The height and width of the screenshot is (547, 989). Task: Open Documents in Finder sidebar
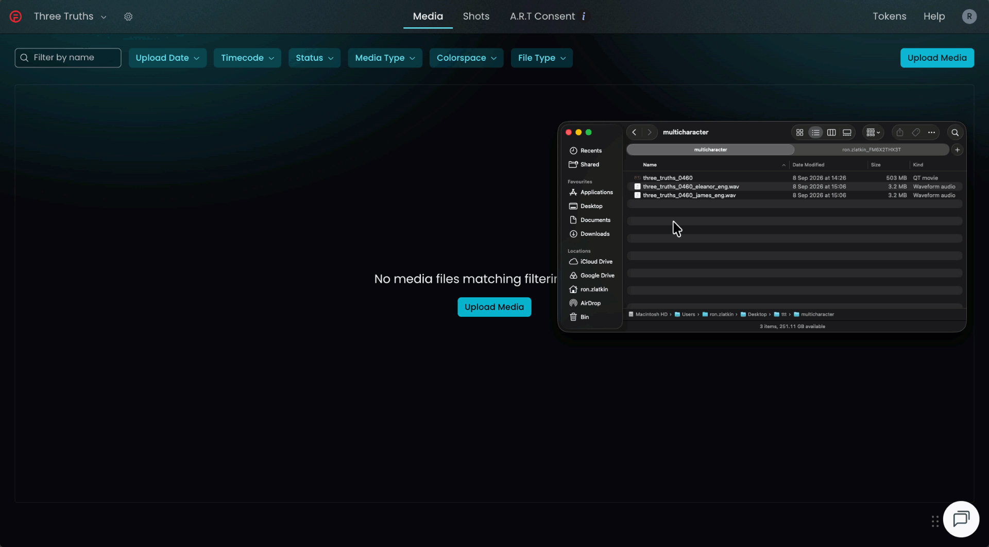point(590,220)
